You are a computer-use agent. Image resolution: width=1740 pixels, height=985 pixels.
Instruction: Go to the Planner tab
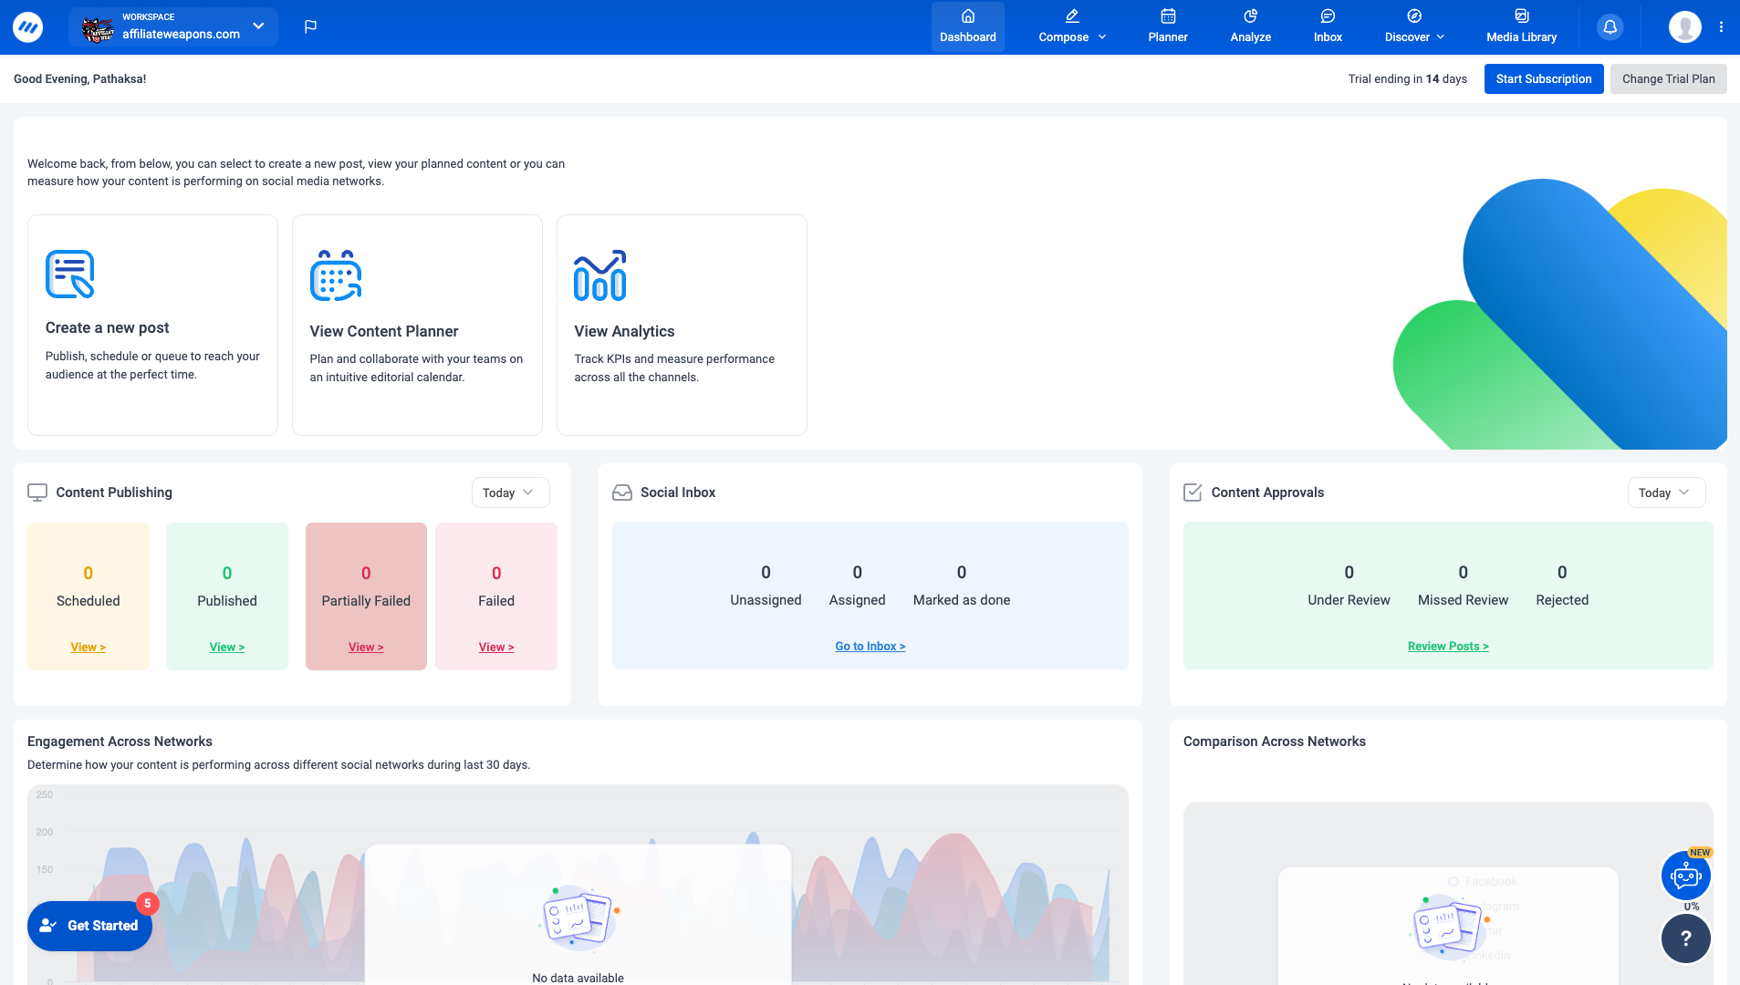coord(1167,26)
